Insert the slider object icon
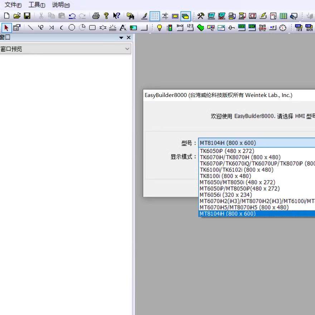 [232, 28]
